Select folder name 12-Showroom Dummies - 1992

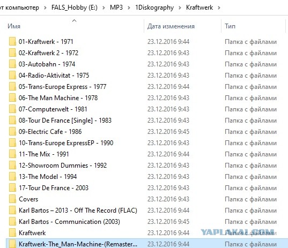(63, 166)
